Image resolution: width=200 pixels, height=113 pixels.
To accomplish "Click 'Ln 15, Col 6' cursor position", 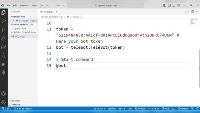I will pos(99,109).
